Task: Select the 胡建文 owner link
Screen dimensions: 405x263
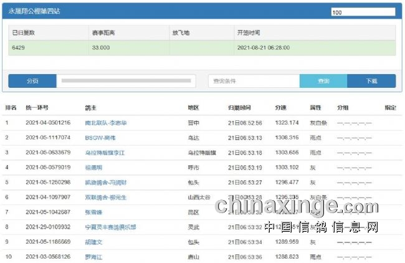Action: 95,242
